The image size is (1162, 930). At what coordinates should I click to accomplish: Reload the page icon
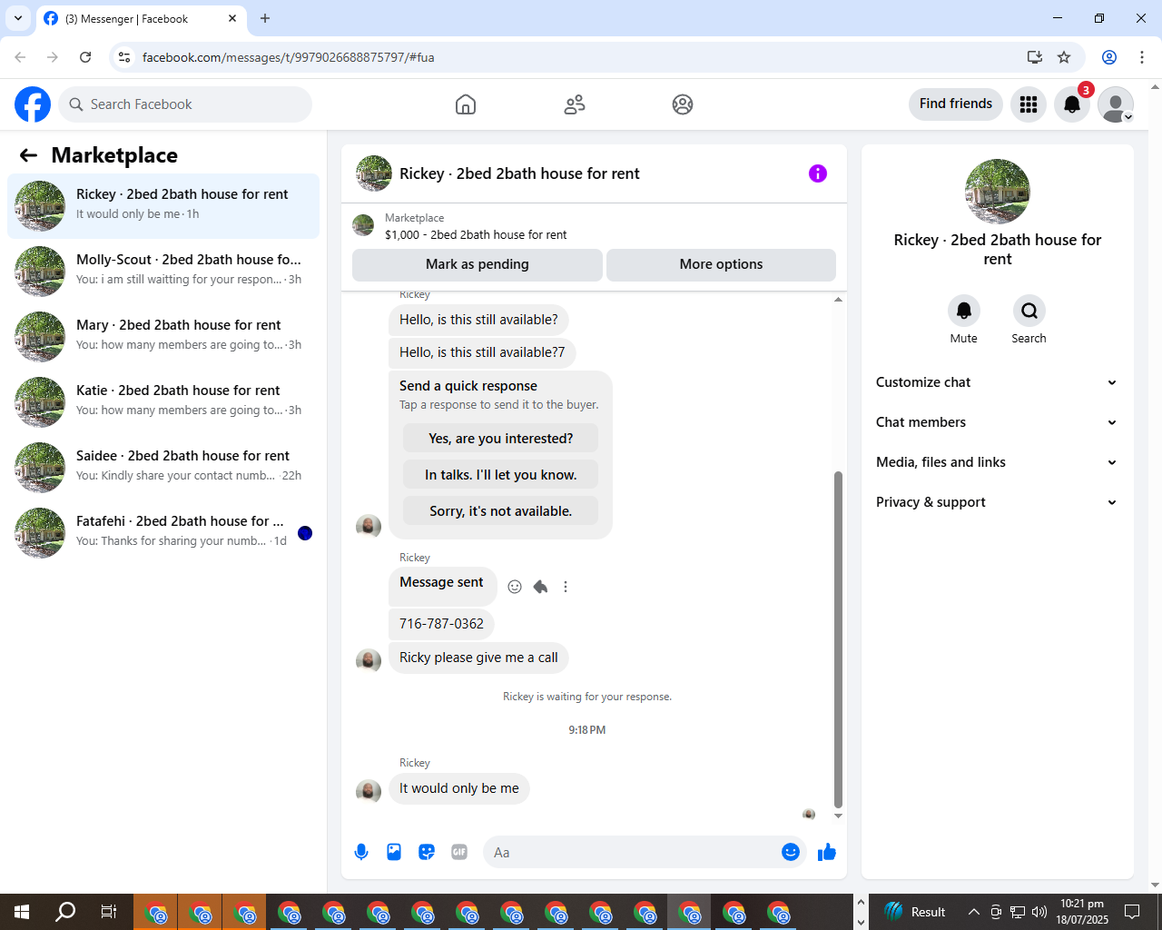point(85,57)
